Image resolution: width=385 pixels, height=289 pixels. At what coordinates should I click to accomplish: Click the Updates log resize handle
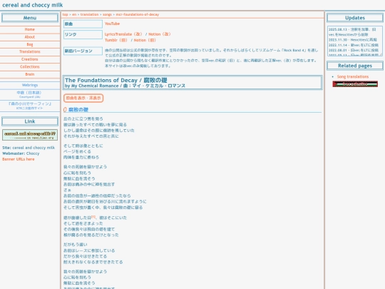(x=381, y=54)
